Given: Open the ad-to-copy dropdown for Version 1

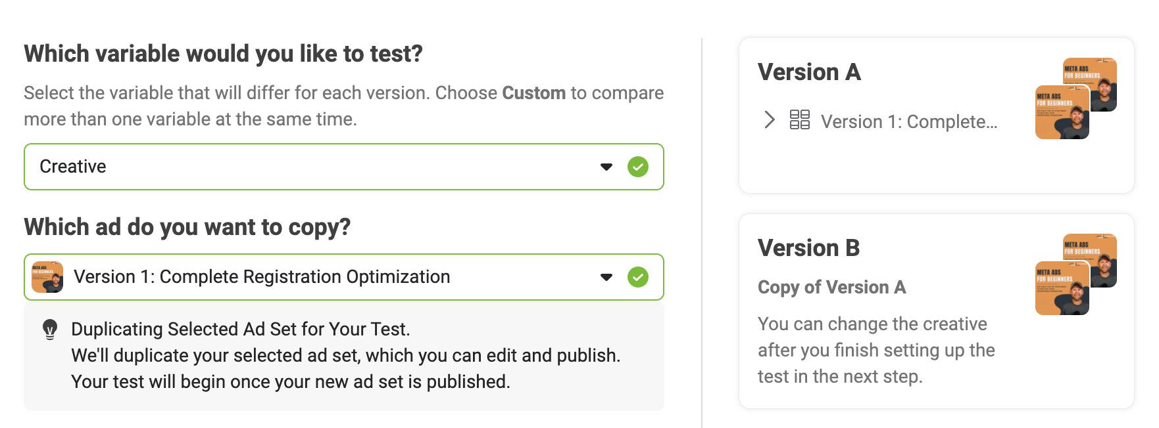Looking at the screenshot, I should (343, 277).
